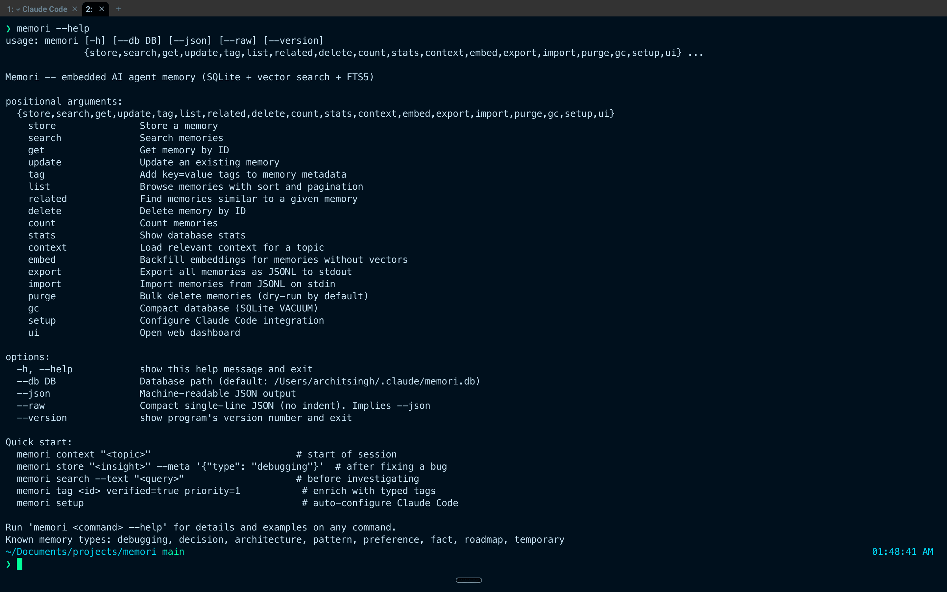Click the drag handle at the bottom
The width and height of the screenshot is (947, 592).
point(469,580)
